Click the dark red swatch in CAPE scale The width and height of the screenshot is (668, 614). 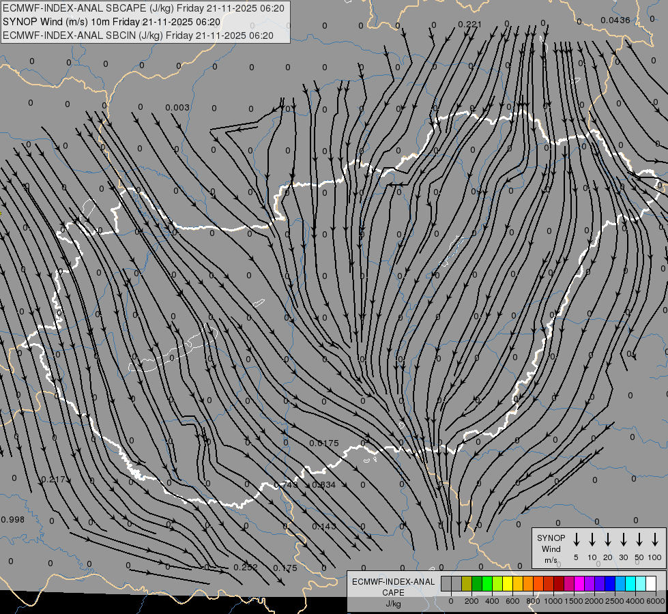point(559,583)
